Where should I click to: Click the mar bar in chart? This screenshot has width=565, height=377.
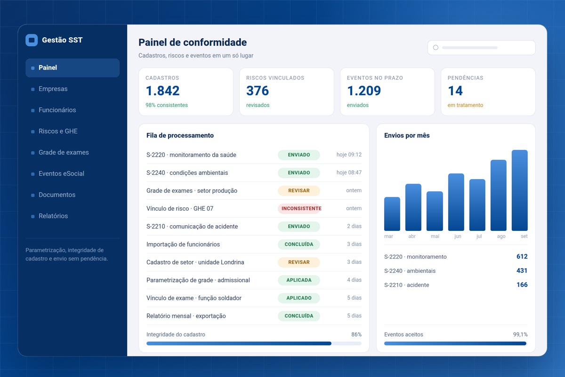pyautogui.click(x=392, y=214)
